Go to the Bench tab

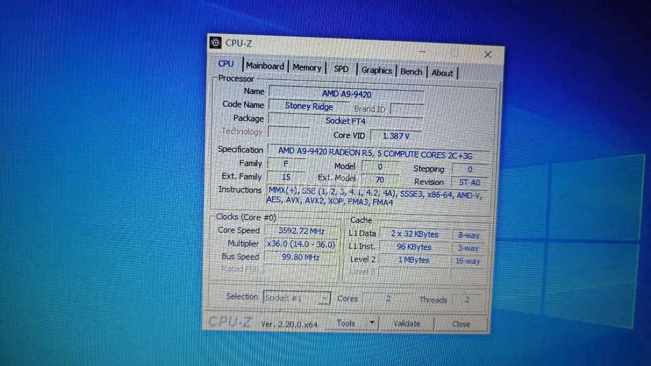click(411, 72)
